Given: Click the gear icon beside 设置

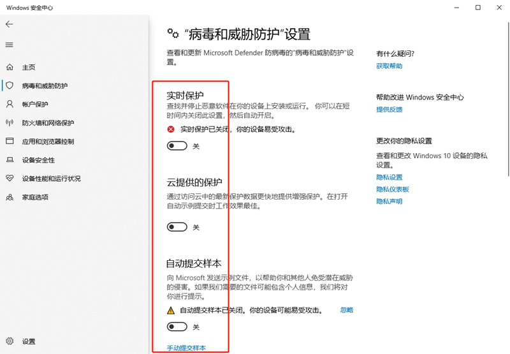Looking at the screenshot, I should point(10,341).
